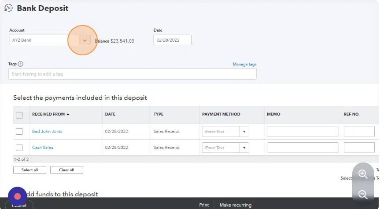Click the Select all button
This screenshot has height=209, width=380.
pos(30,170)
